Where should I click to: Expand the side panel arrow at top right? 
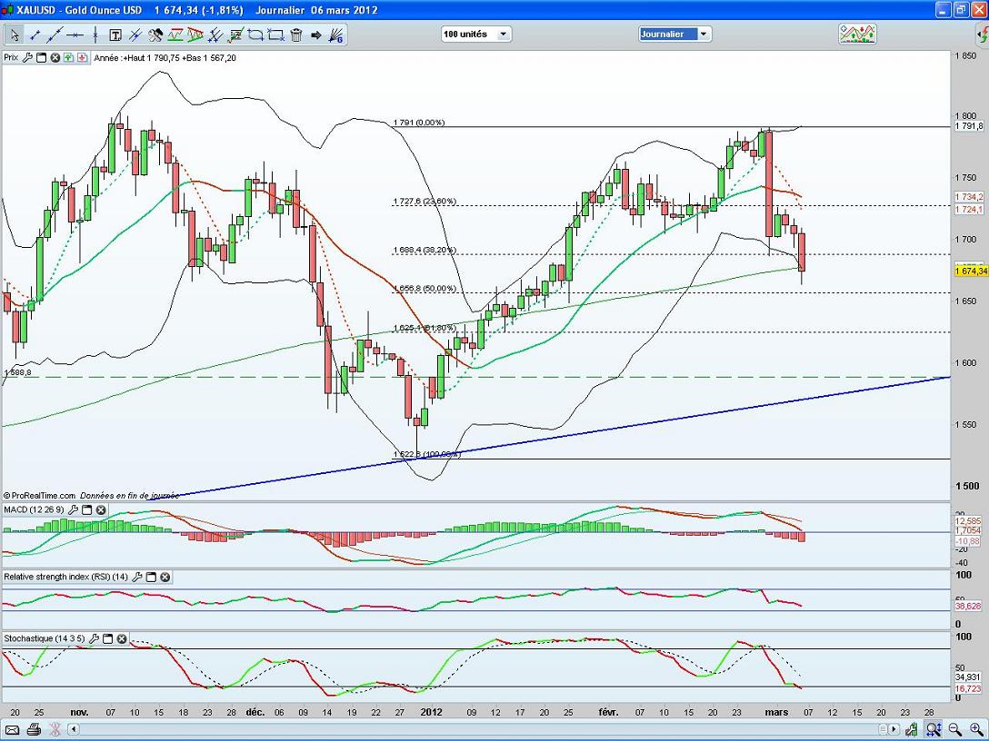pyautogui.click(x=981, y=39)
